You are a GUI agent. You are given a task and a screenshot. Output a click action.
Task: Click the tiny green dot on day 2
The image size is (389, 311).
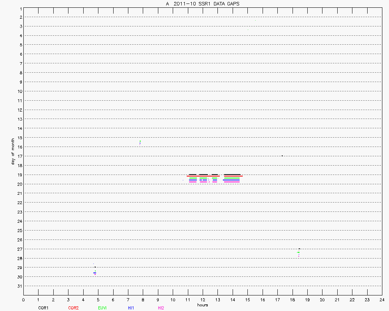[x=255, y=21]
